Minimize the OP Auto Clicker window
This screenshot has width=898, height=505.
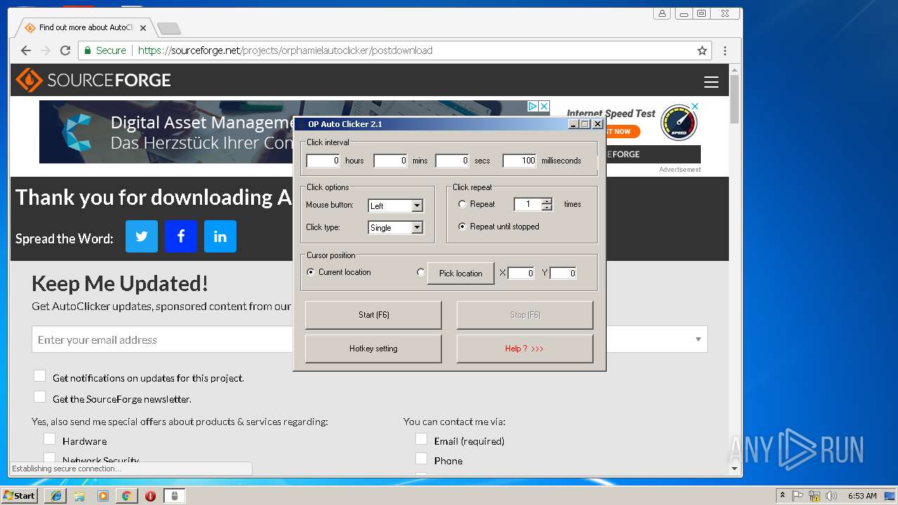point(573,124)
